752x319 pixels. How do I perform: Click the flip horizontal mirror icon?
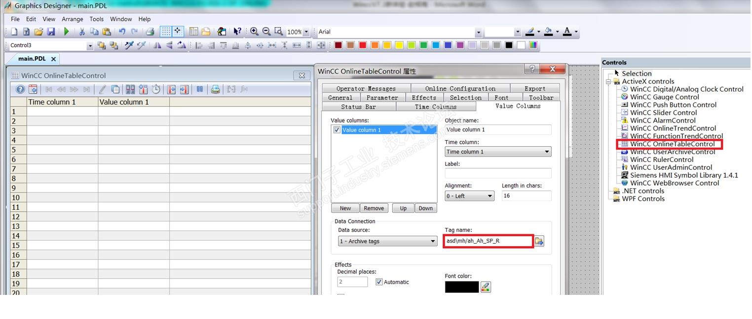[x=157, y=45]
